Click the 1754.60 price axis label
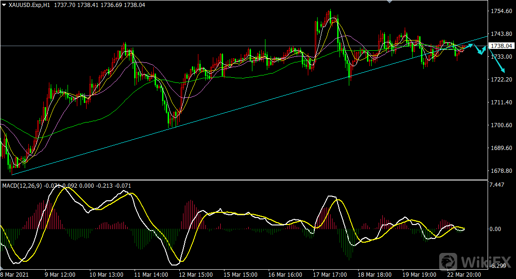 click(x=501, y=11)
